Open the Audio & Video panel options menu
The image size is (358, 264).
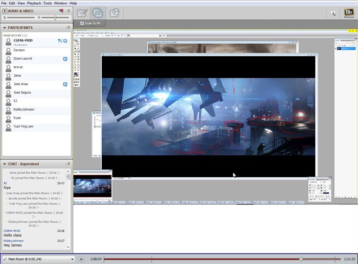pyautogui.click(x=68, y=11)
